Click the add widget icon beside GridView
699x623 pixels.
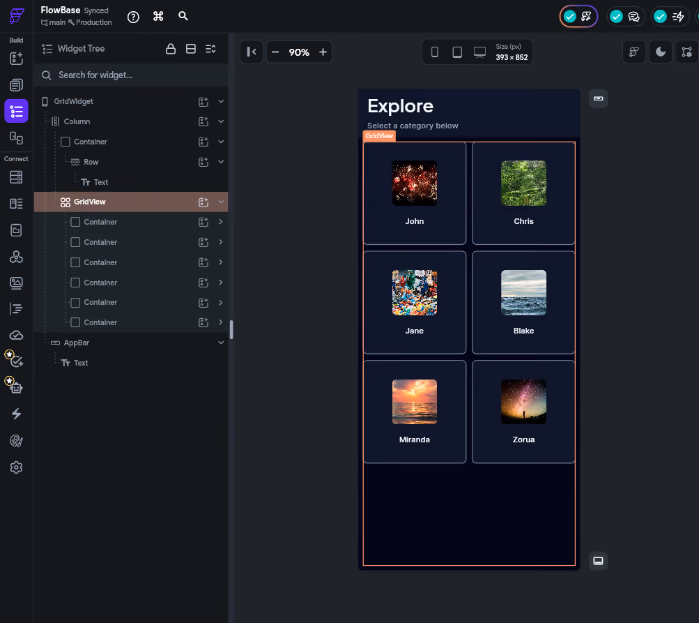[203, 202]
